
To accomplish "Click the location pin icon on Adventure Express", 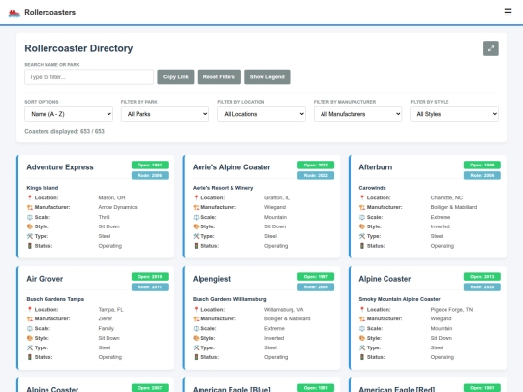I will click(30, 197).
